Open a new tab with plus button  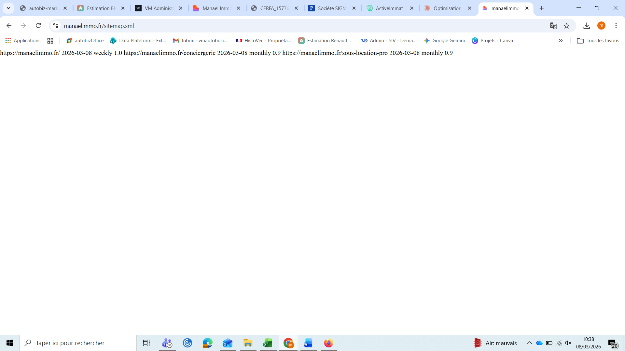click(x=542, y=8)
